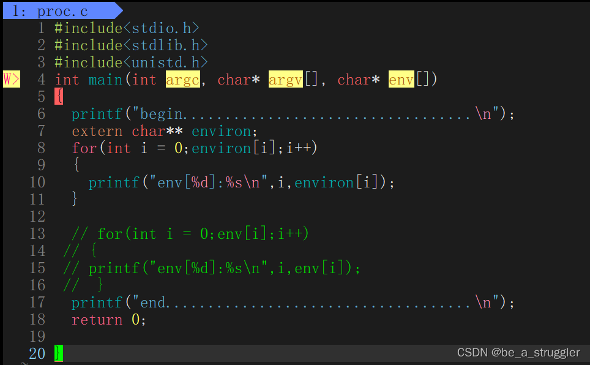Click the printf begin statement on line 6

(x=293, y=114)
